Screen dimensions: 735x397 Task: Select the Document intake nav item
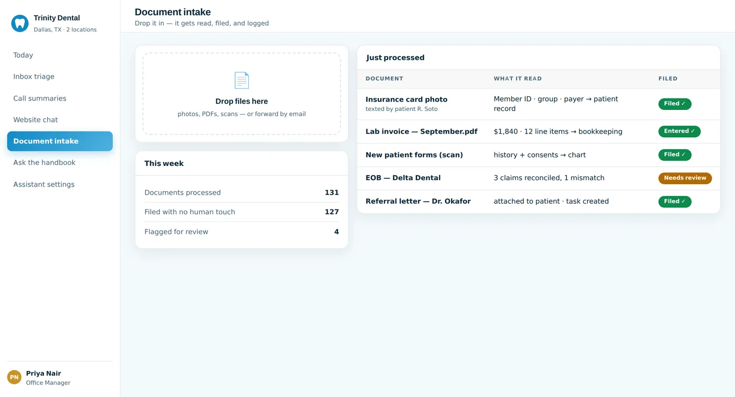point(60,141)
